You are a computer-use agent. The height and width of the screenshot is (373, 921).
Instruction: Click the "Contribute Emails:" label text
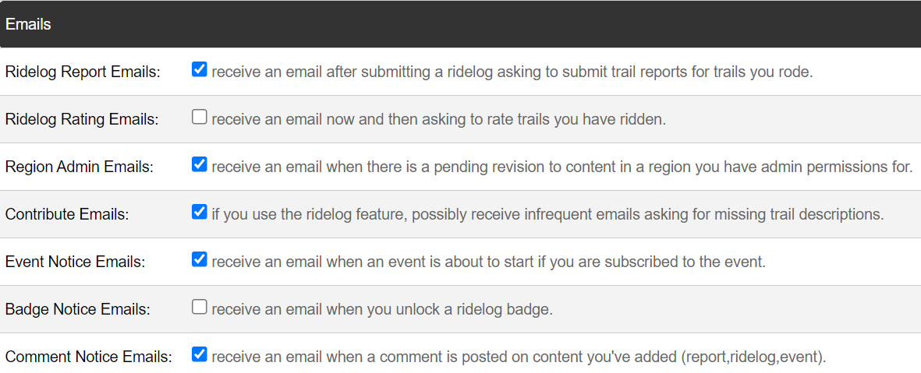pyautogui.click(x=67, y=215)
